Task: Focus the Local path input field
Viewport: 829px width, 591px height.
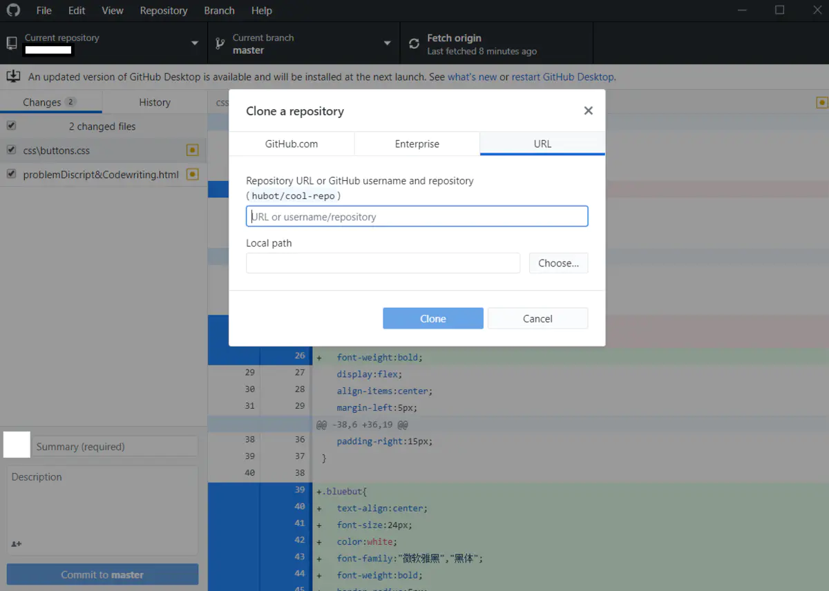Action: tap(383, 263)
